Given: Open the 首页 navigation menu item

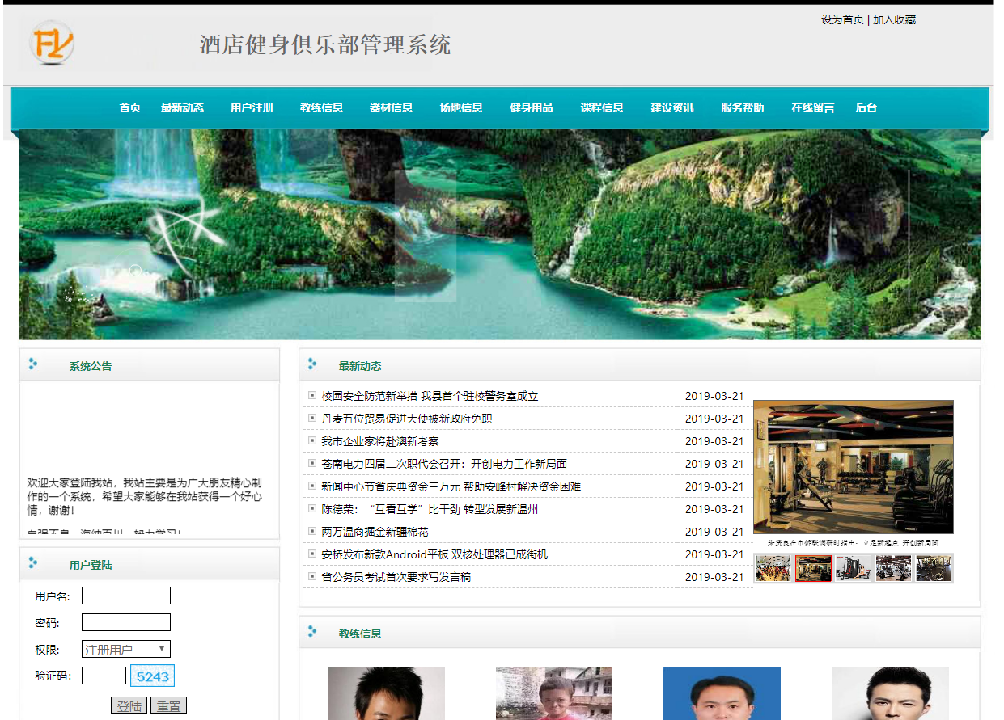Looking at the screenshot, I should click(x=129, y=107).
